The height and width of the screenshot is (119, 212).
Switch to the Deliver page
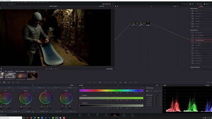pos(132,115)
